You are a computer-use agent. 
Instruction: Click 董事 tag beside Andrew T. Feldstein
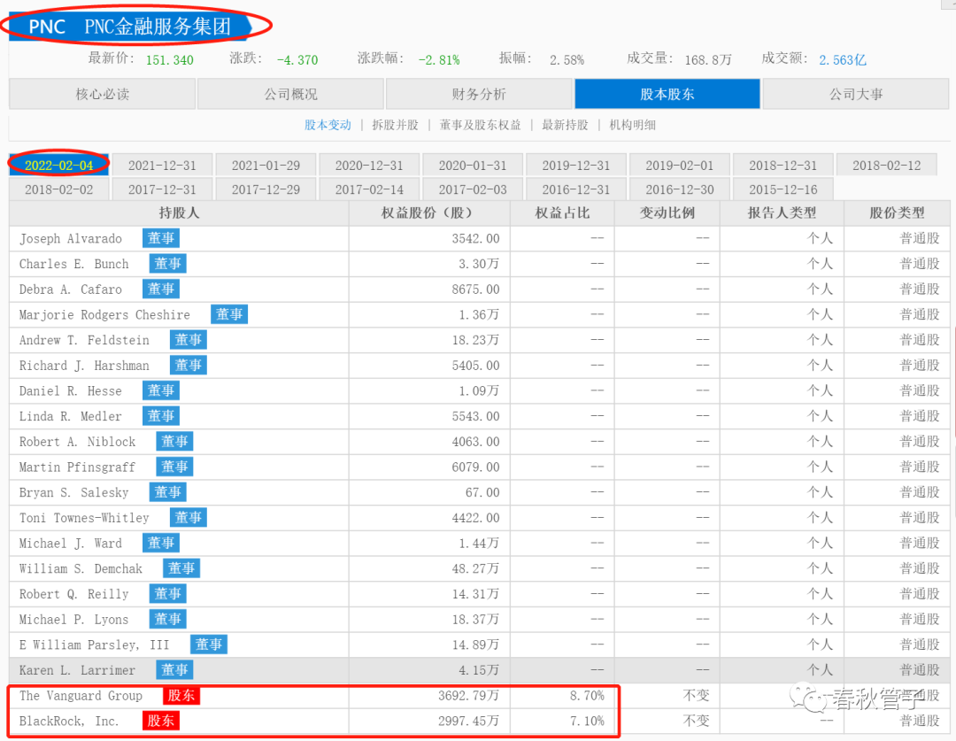pos(189,340)
